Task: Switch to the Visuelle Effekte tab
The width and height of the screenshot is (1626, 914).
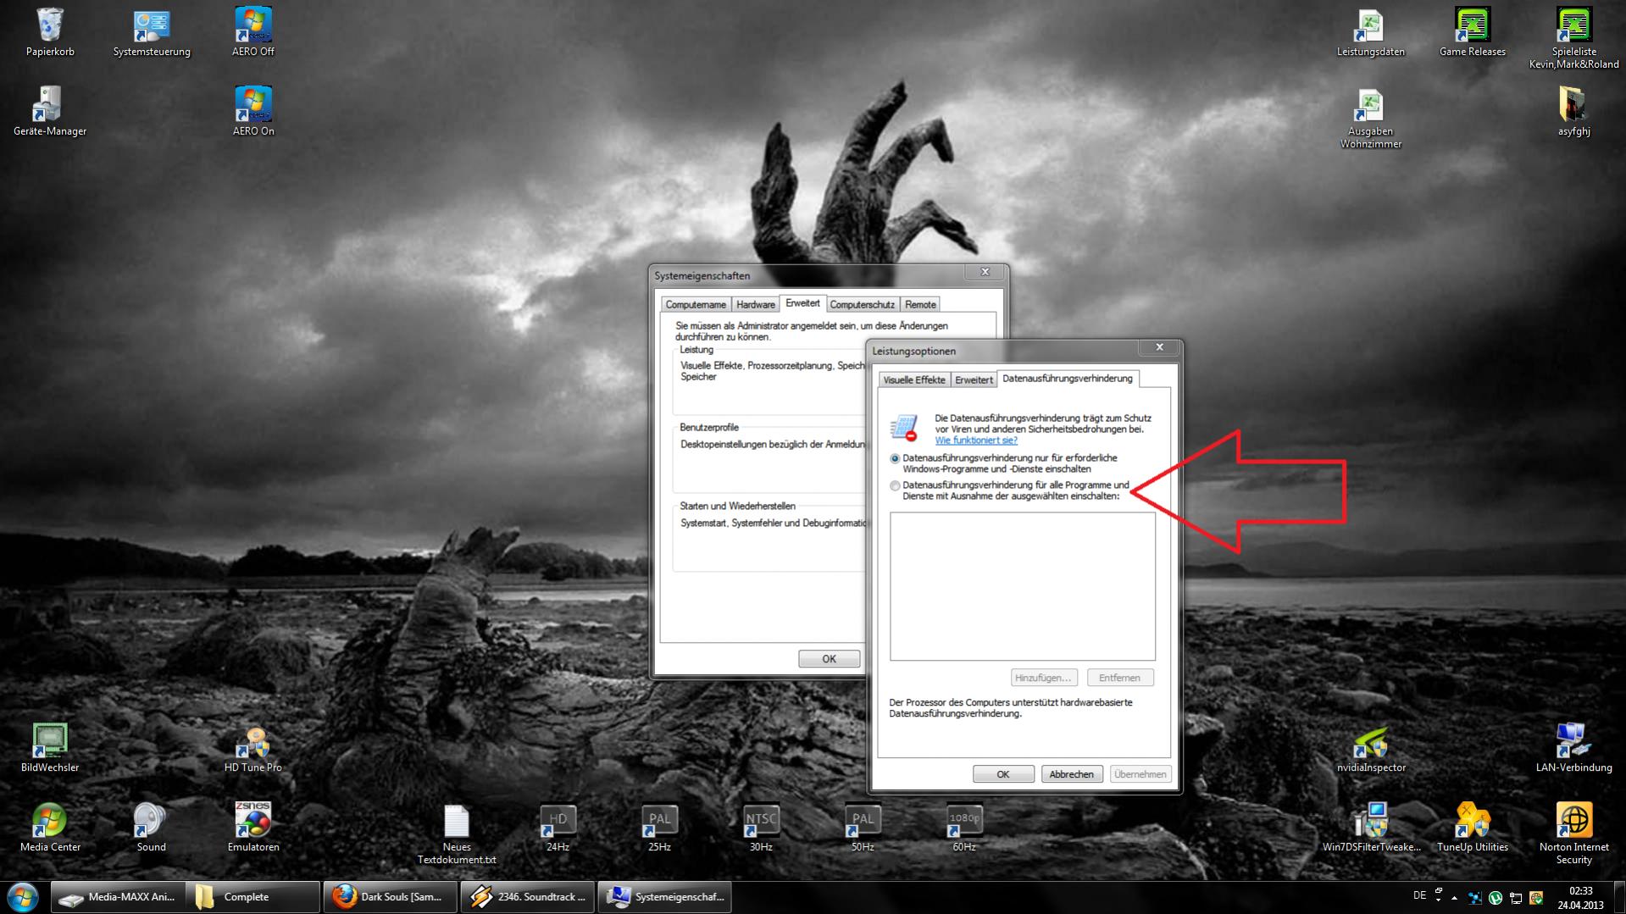Action: pos(913,379)
